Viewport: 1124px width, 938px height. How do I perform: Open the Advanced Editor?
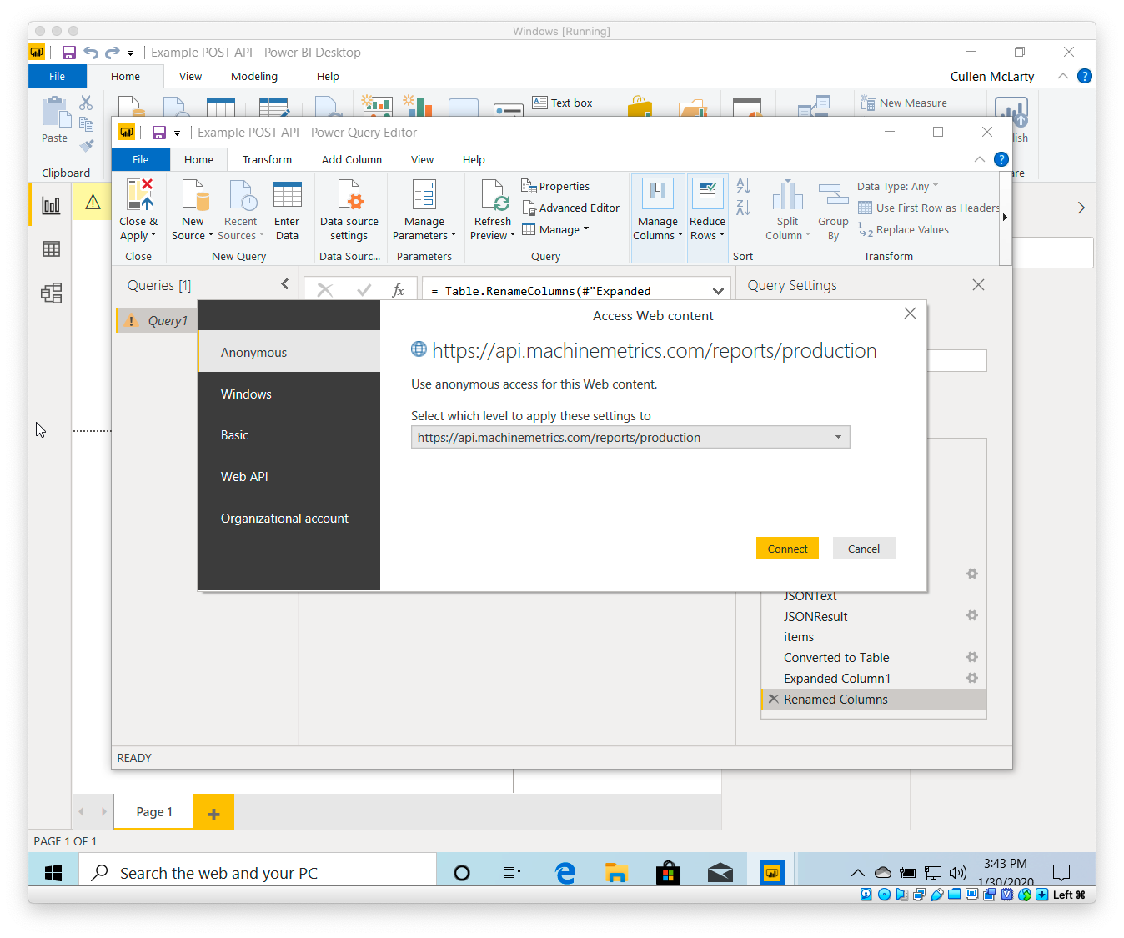[571, 208]
